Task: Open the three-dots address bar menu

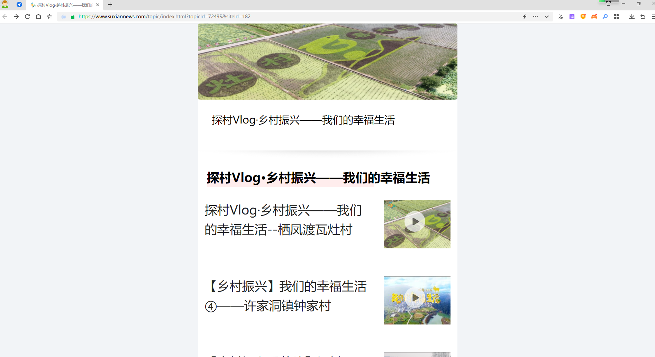Action: pos(536,17)
